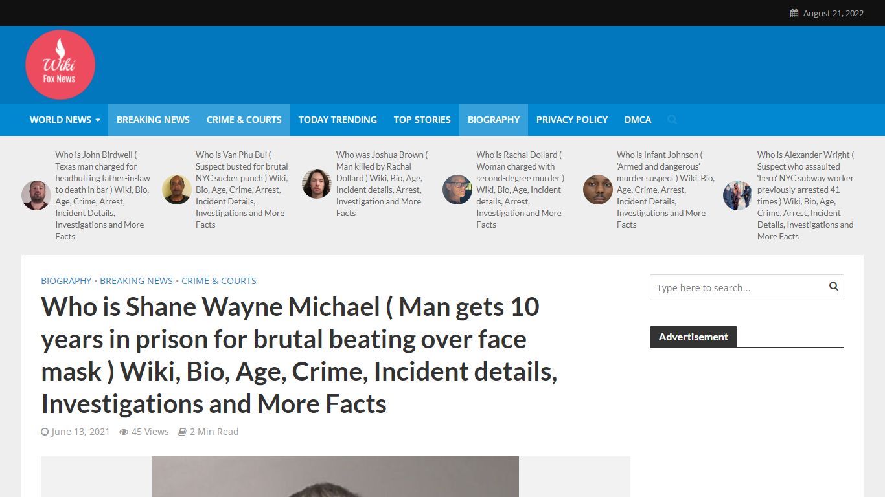Image resolution: width=885 pixels, height=497 pixels.
Task: Open Rachal Dollard avatar thumbnail
Action: tap(457, 190)
